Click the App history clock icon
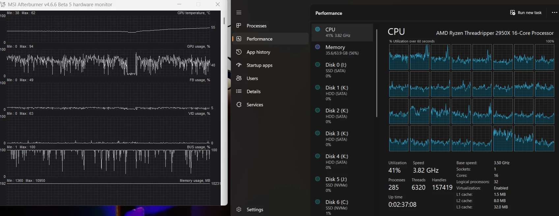Viewport: 559px width, 216px height. pos(239,52)
